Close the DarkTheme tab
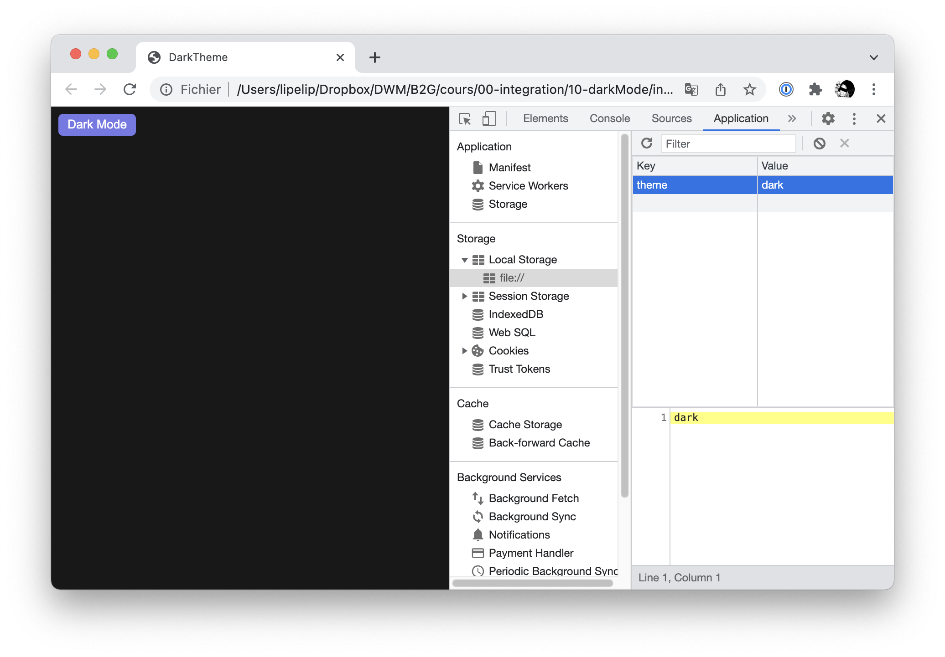Image resolution: width=945 pixels, height=657 pixels. [340, 57]
